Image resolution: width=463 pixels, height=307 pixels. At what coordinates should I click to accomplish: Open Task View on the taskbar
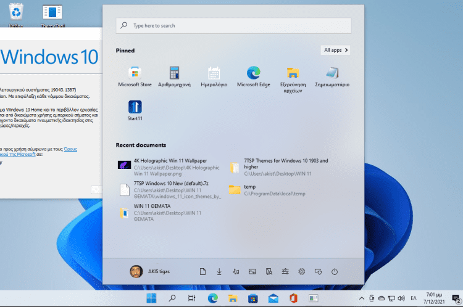[192, 298]
